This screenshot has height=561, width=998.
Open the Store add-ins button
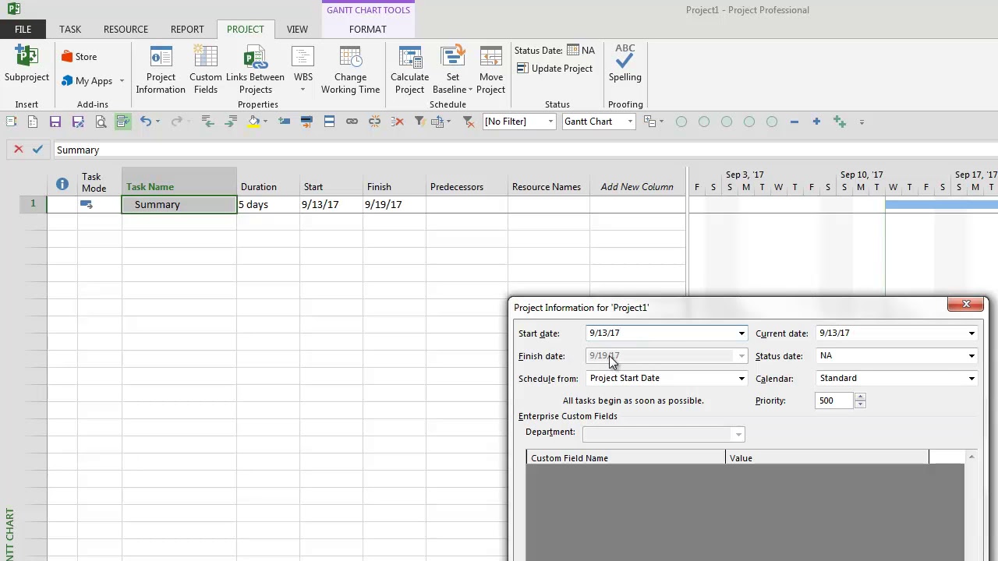[x=79, y=57]
